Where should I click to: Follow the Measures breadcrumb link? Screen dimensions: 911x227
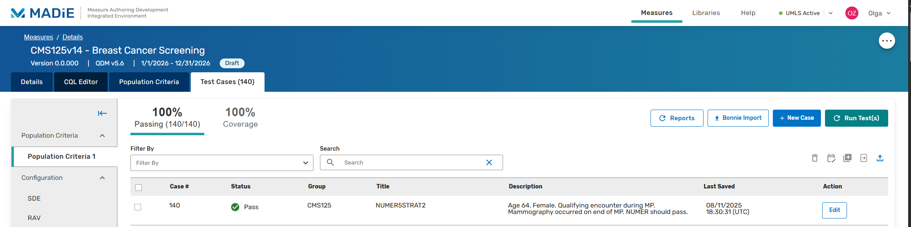(38, 37)
